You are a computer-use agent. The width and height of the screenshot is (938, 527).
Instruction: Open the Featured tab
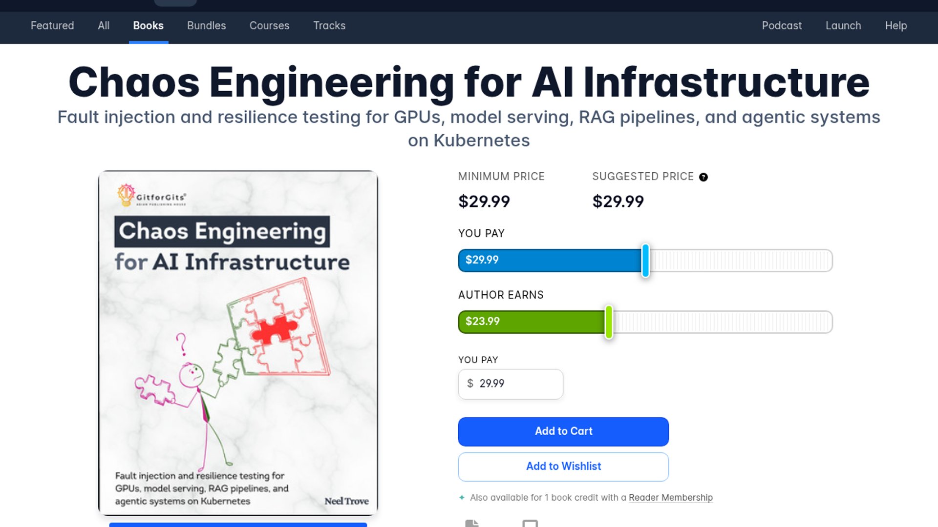tap(52, 25)
